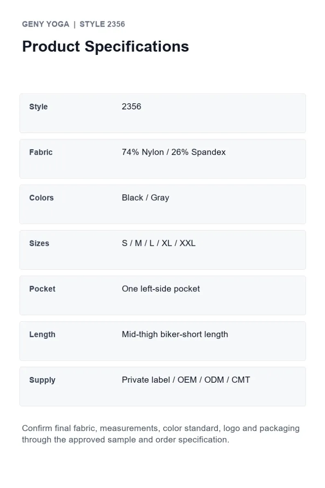Select the Sizes row label
The width and height of the screenshot is (325, 488).
coord(39,243)
